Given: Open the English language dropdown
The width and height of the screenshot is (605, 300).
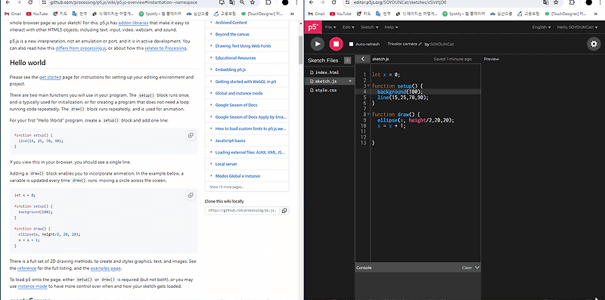Looking at the screenshot, I should (541, 27).
